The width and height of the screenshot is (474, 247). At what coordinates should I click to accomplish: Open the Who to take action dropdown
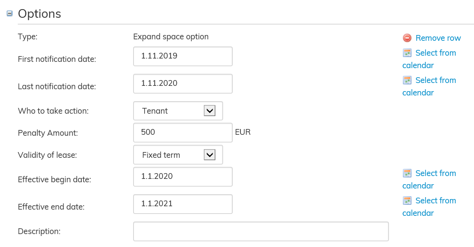click(210, 111)
